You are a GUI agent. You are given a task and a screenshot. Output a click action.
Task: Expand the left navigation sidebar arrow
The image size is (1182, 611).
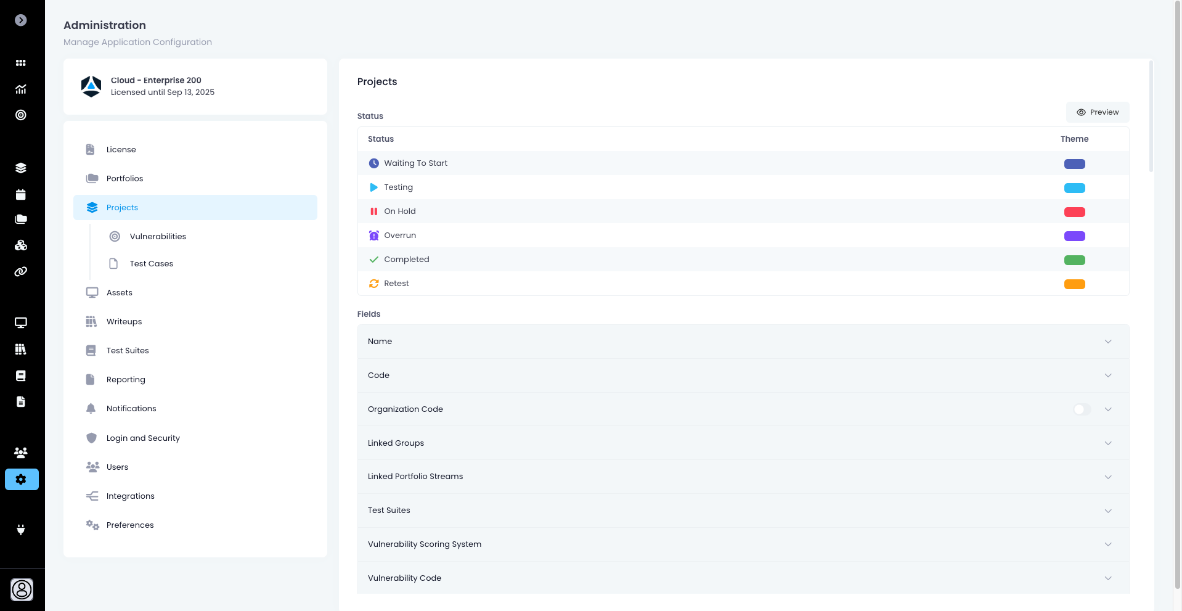coord(21,20)
